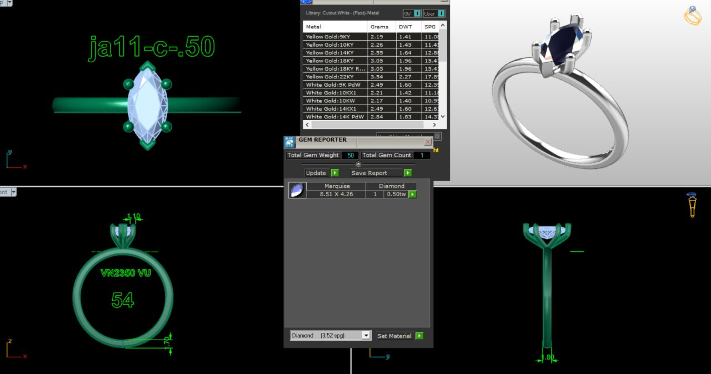
Task: Select the White Gold:10KW row
Action: (x=371, y=101)
